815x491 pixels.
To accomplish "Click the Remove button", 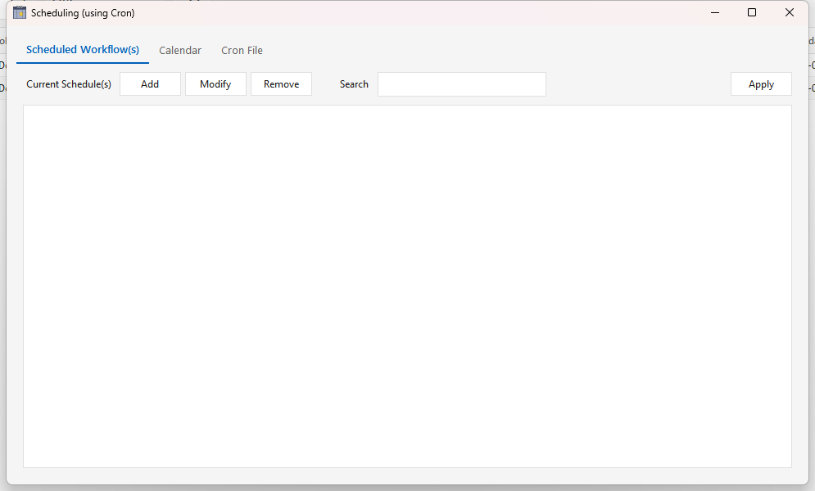I will pyautogui.click(x=281, y=84).
